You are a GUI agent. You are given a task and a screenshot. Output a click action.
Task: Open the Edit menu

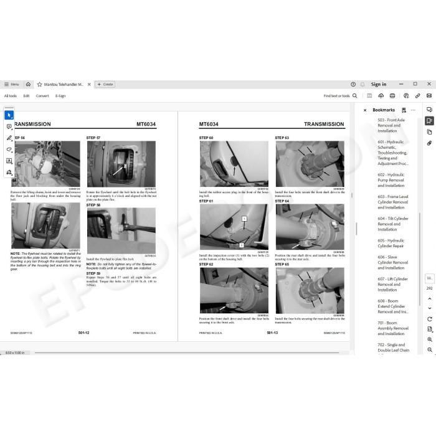point(26,96)
